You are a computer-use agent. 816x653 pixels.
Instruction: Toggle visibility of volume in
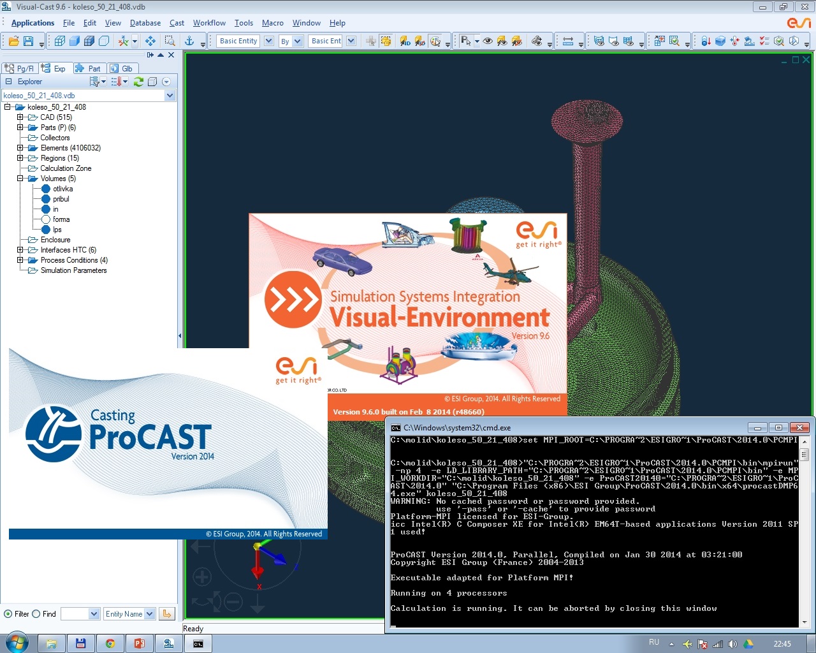[46, 209]
